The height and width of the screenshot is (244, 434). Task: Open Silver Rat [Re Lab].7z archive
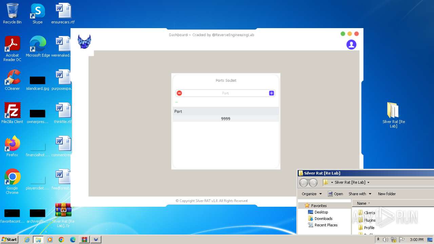point(63,215)
